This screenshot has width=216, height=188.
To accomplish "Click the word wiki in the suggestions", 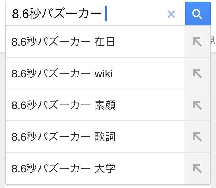I will point(104,74).
